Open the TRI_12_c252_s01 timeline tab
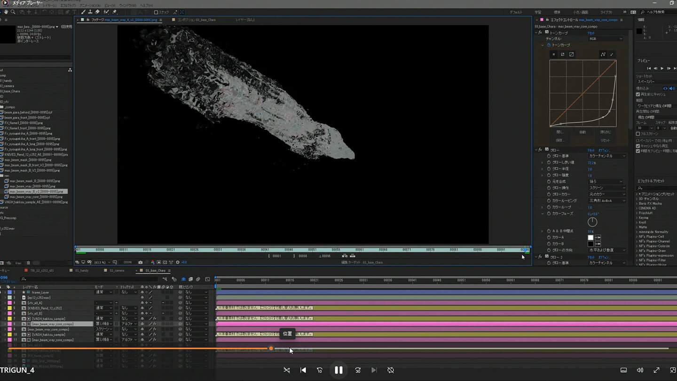 [42, 270]
